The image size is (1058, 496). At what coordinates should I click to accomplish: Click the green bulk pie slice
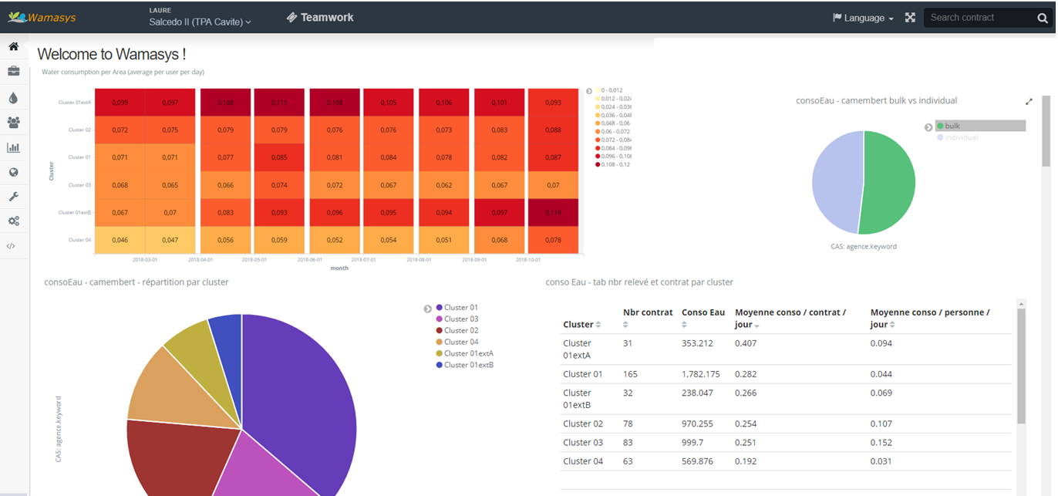[891, 181]
